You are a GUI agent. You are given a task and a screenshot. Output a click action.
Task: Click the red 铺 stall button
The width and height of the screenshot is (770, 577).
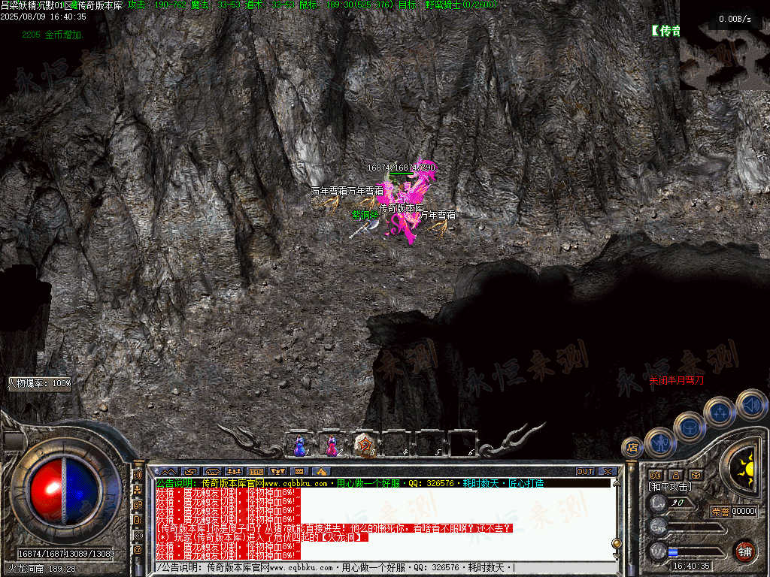[x=745, y=551]
